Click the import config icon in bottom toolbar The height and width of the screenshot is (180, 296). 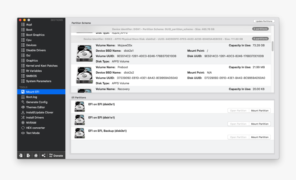(21, 156)
